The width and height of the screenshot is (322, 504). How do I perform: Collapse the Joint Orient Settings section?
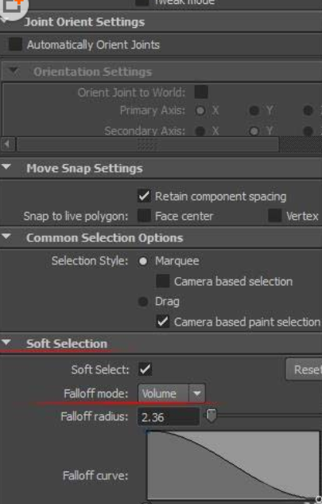coord(5,21)
